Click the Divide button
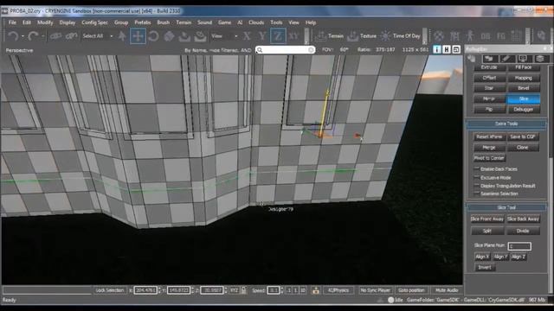Viewport: 554px width, 311px height. coord(523,231)
